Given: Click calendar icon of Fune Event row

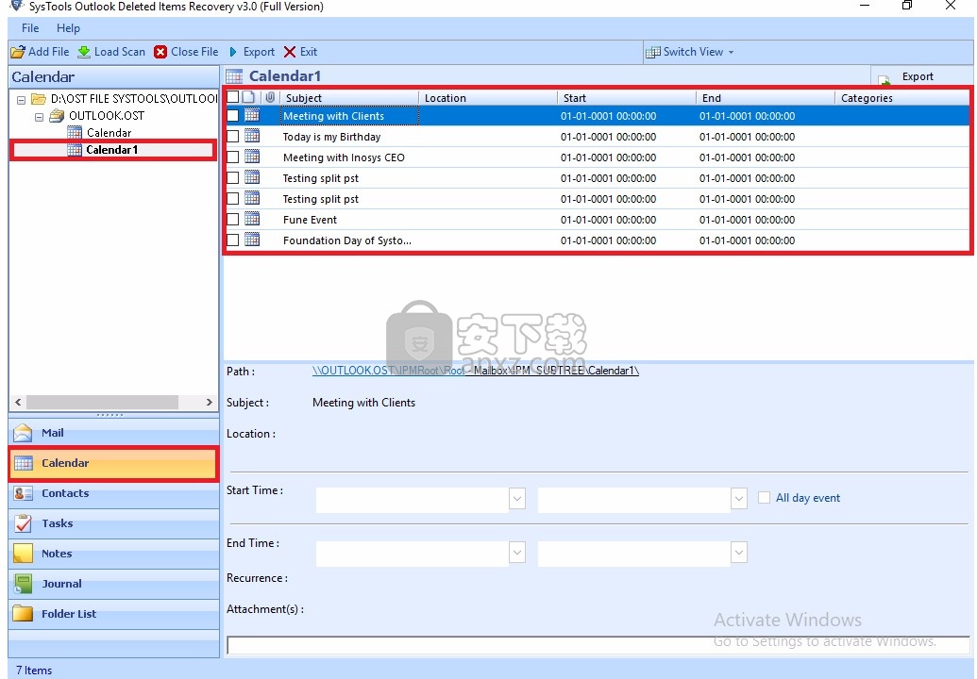Looking at the screenshot, I should point(252,219).
